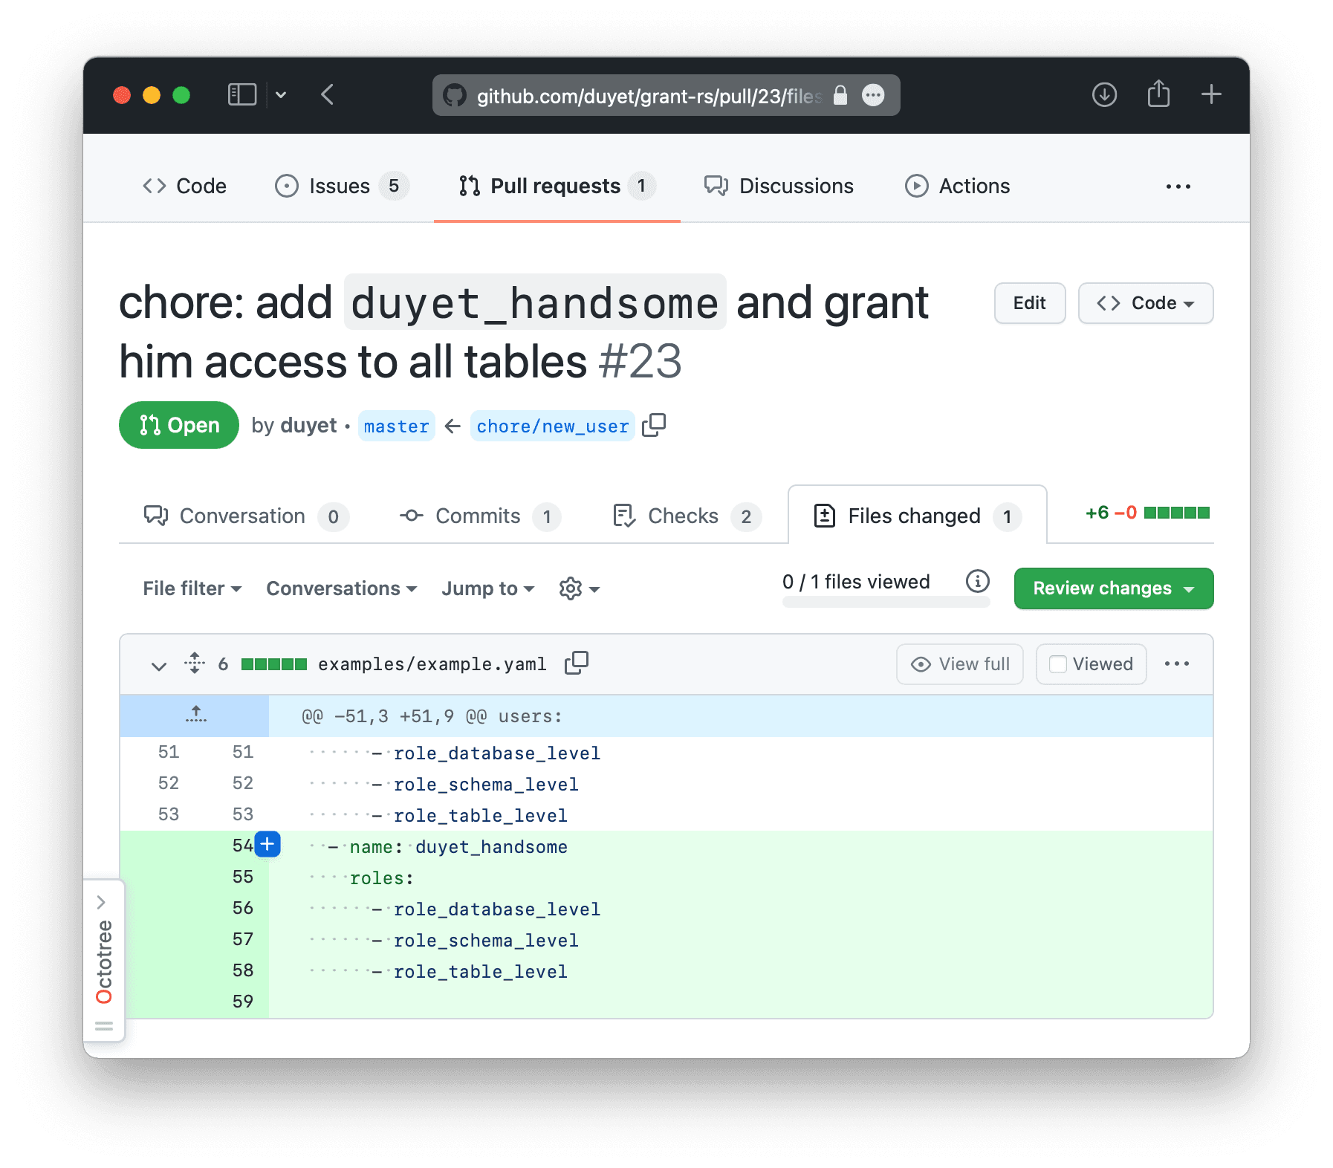Open the Jump to dropdown

[x=487, y=588]
